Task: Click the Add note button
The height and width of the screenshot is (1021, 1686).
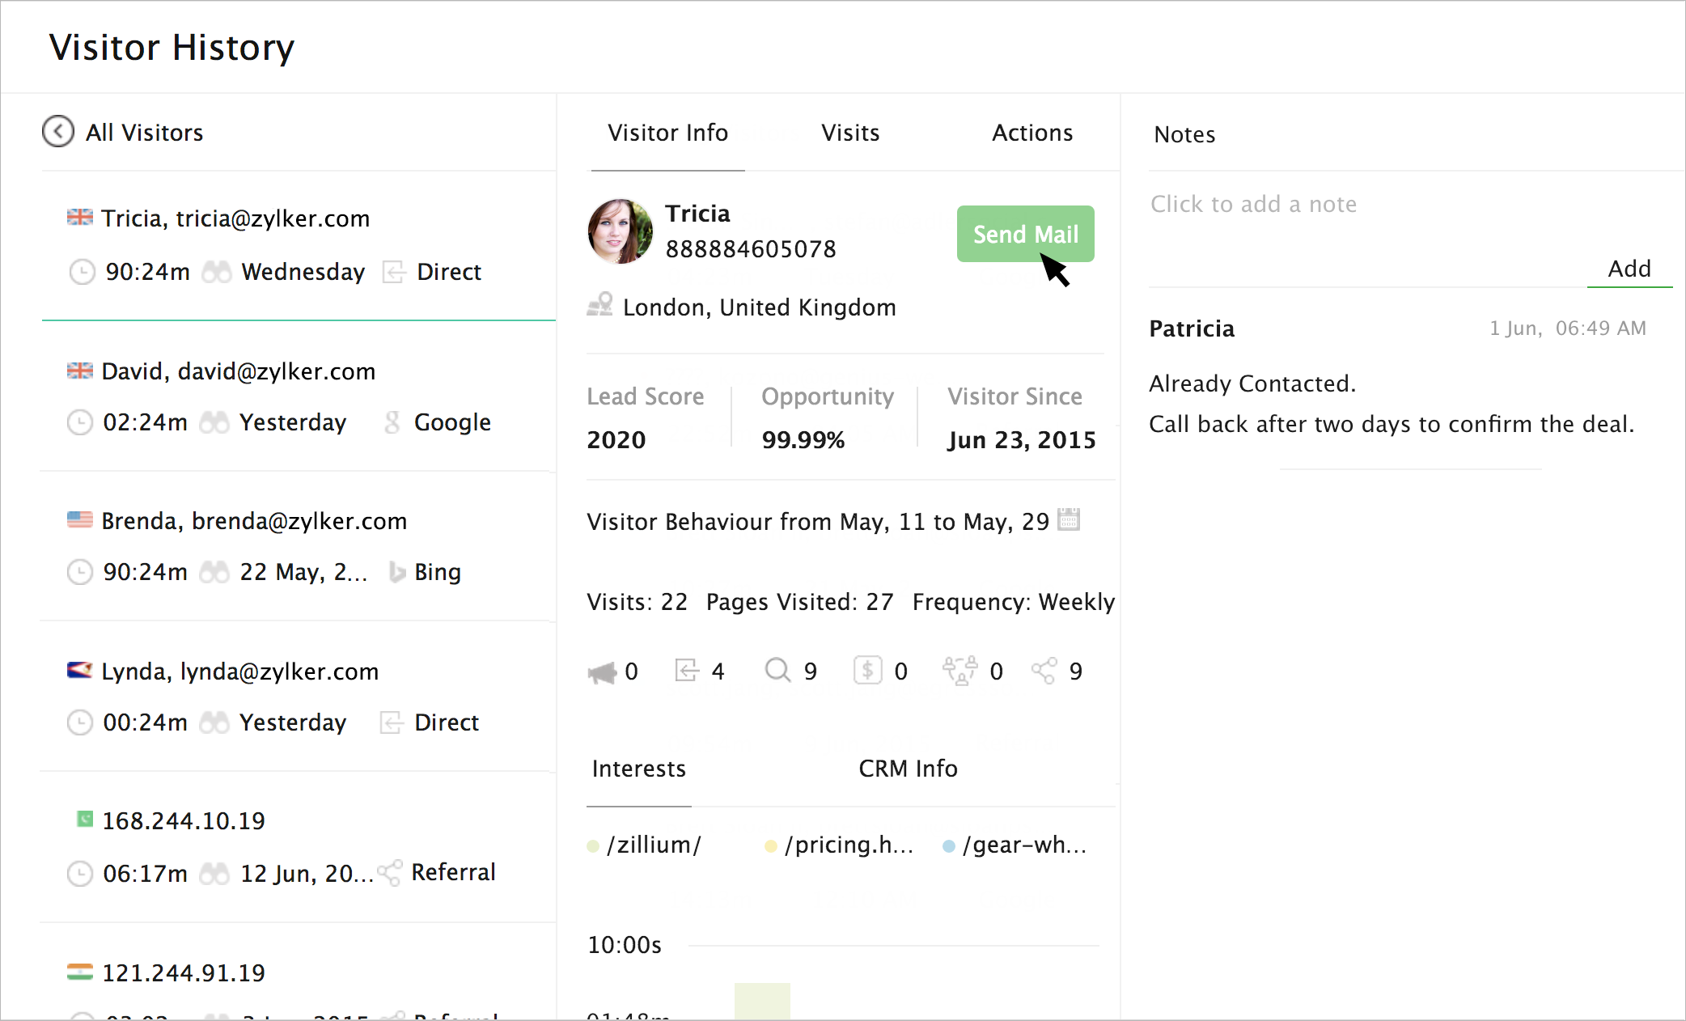Action: (1629, 269)
